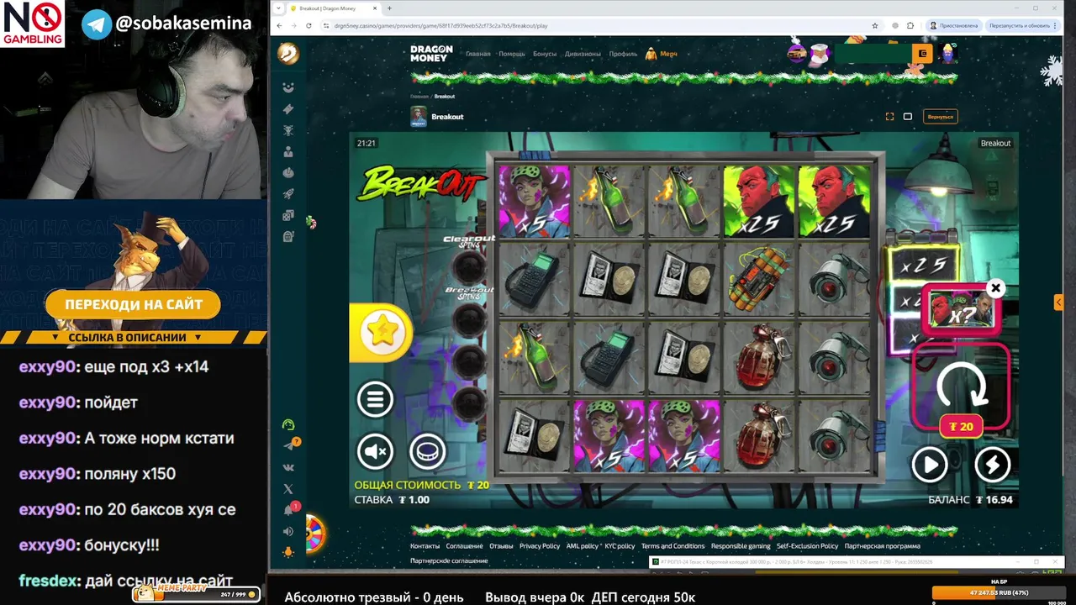Screen dimensions: 1076x605
Task: Open the Мерч link with hoodie
Action: pos(661,54)
